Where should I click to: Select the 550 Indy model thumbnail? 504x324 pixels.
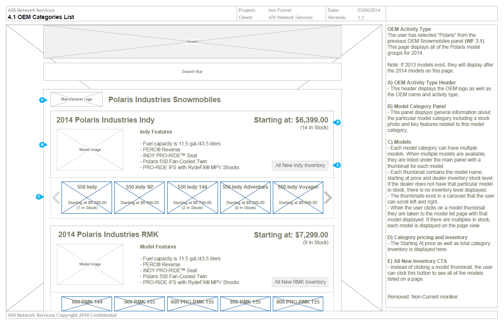87,198
